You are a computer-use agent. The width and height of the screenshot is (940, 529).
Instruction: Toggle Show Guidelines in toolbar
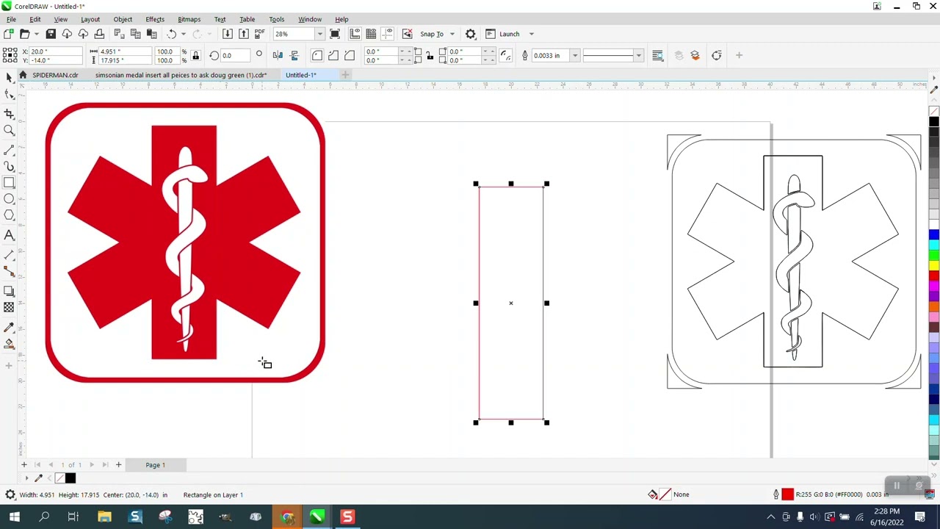click(387, 34)
